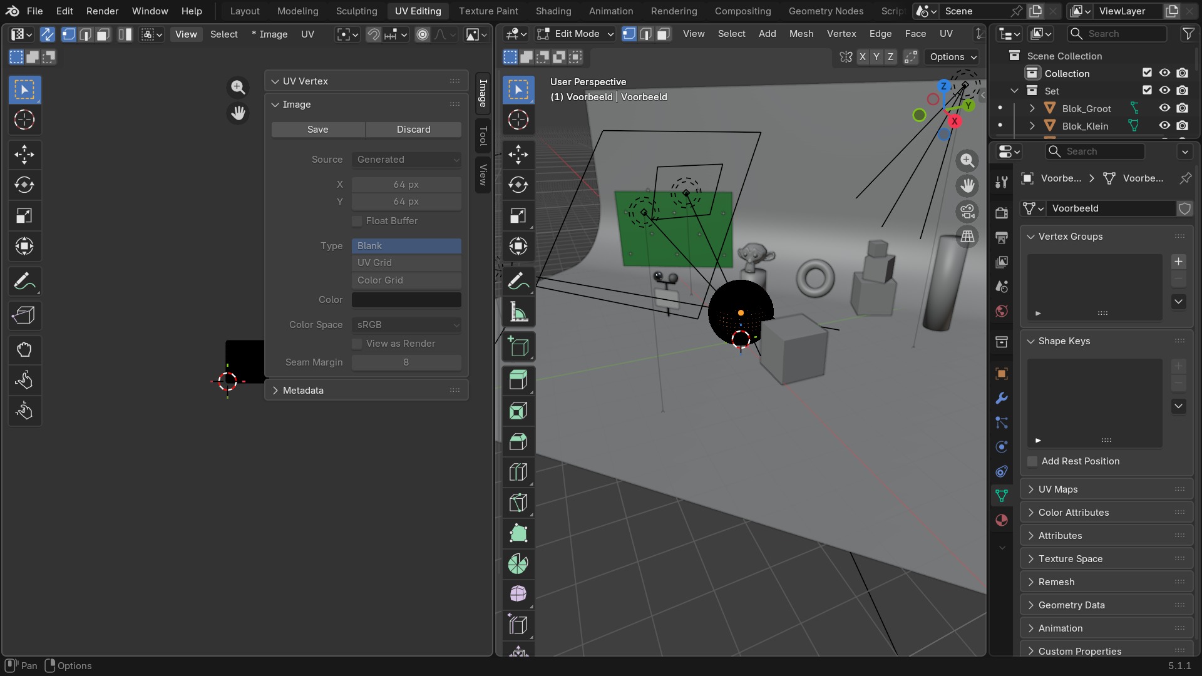
Task: Click the black generated Color swatch
Action: 406,300
